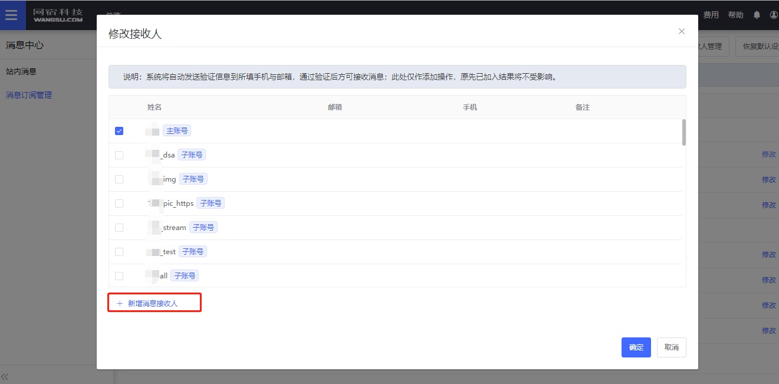
Task: Open the hamburger menu icon
Action: 12,15
